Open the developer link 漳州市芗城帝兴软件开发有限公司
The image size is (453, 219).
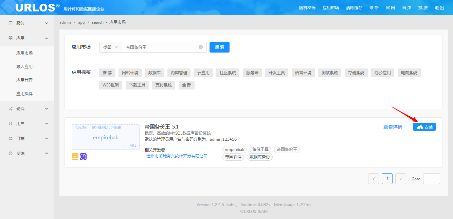[x=177, y=156]
